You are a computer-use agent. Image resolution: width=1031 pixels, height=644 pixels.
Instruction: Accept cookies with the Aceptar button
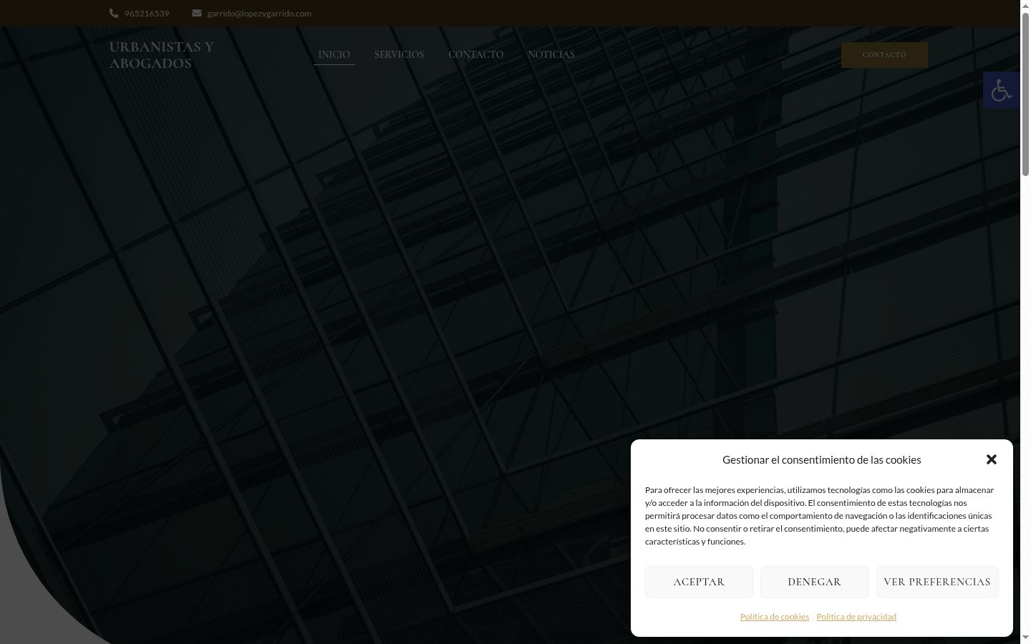pos(699,582)
